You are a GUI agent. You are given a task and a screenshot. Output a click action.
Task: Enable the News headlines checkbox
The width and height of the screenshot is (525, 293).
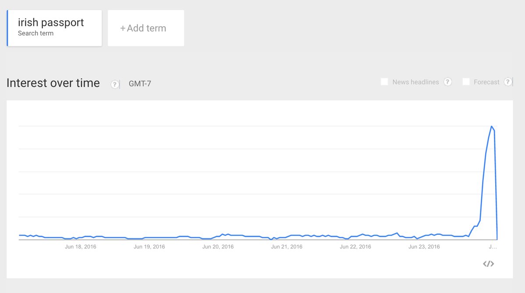tap(384, 82)
